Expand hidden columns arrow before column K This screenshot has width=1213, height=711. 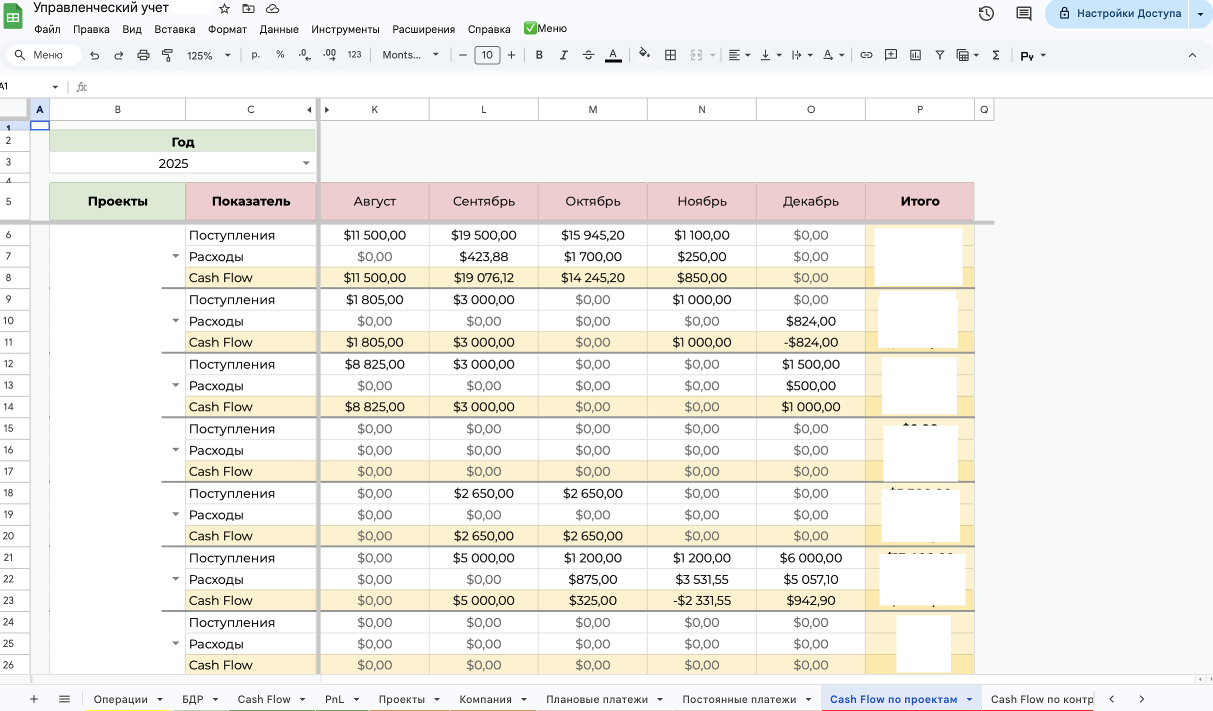tap(327, 109)
